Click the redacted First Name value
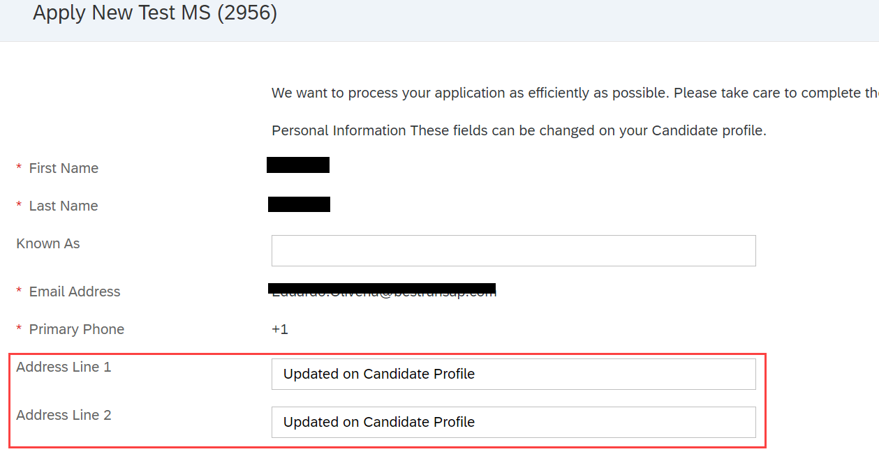Image resolution: width=879 pixels, height=454 pixels. point(298,165)
